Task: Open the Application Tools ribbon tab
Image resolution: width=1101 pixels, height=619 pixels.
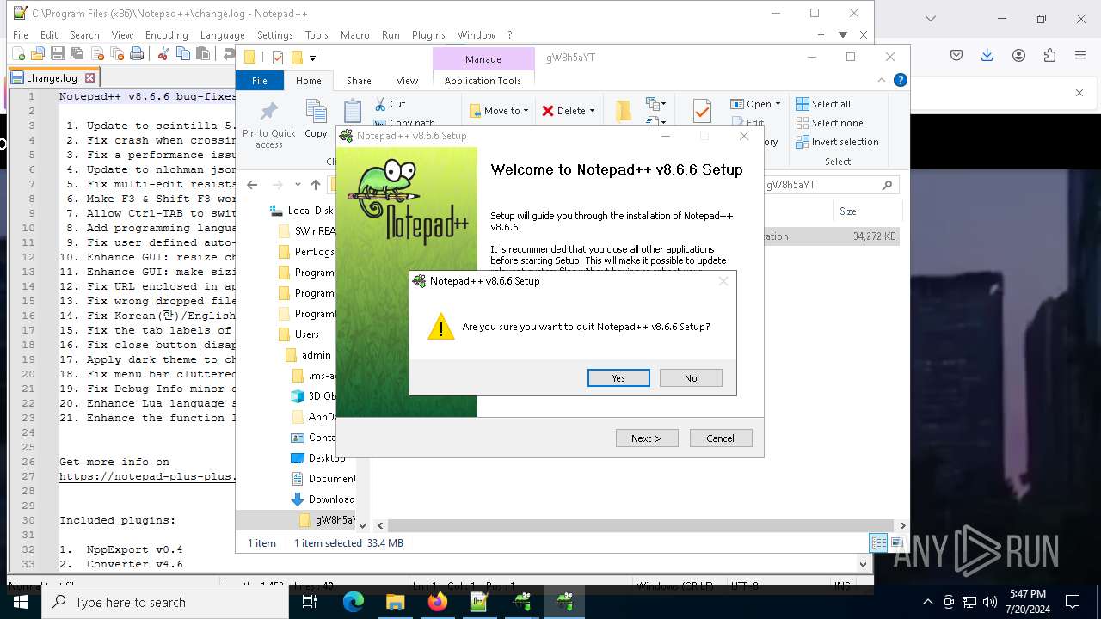Action: [x=483, y=81]
